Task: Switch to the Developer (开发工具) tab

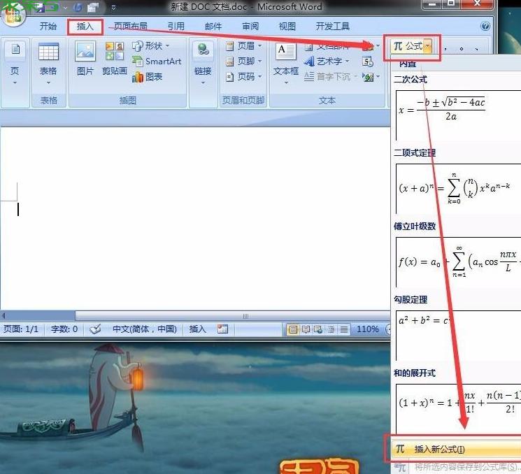Action: pos(332,27)
